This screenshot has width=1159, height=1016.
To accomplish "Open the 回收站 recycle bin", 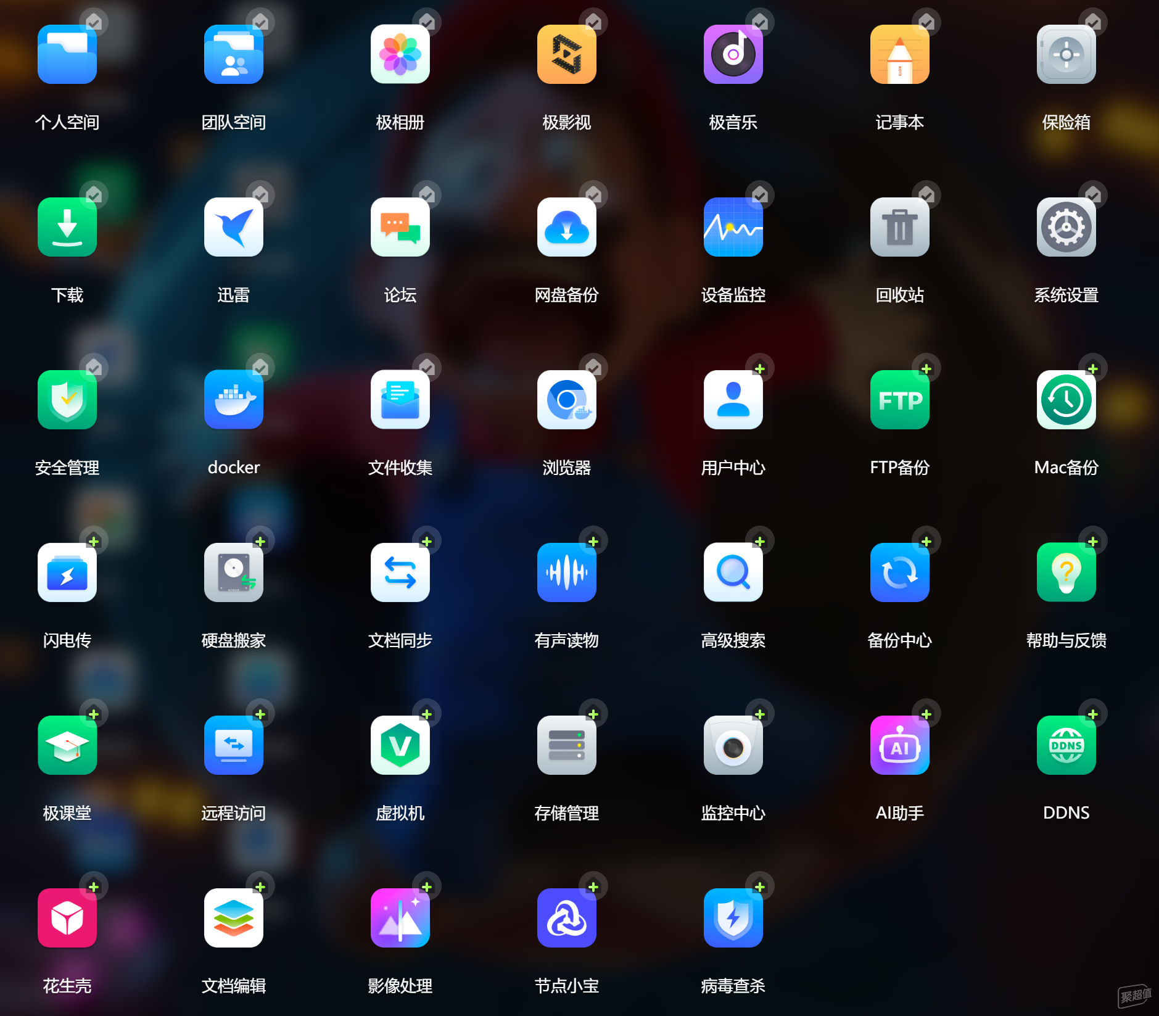I will point(900,227).
